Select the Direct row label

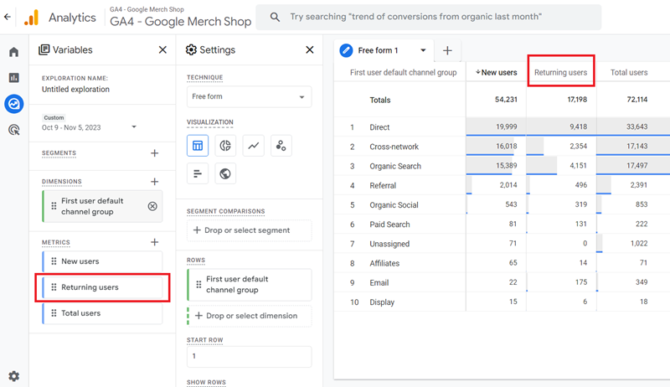pyautogui.click(x=379, y=127)
